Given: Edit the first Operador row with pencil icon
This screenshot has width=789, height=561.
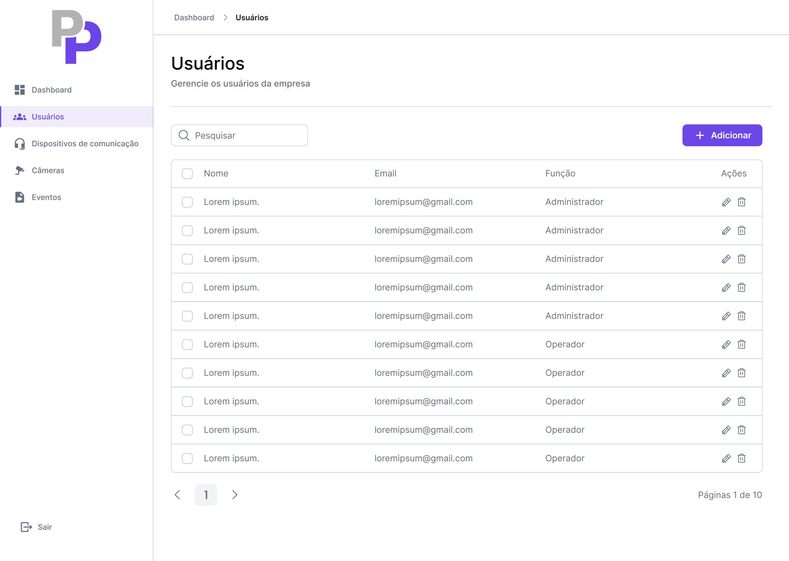Looking at the screenshot, I should pyautogui.click(x=726, y=344).
